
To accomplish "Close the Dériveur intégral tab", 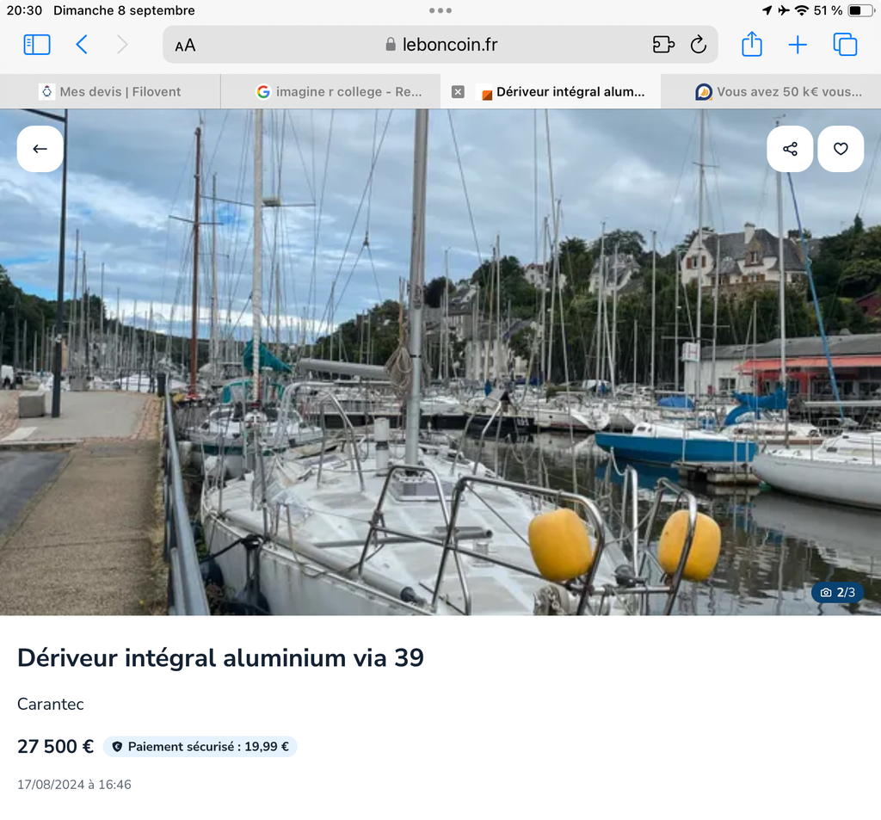I will pos(458,91).
